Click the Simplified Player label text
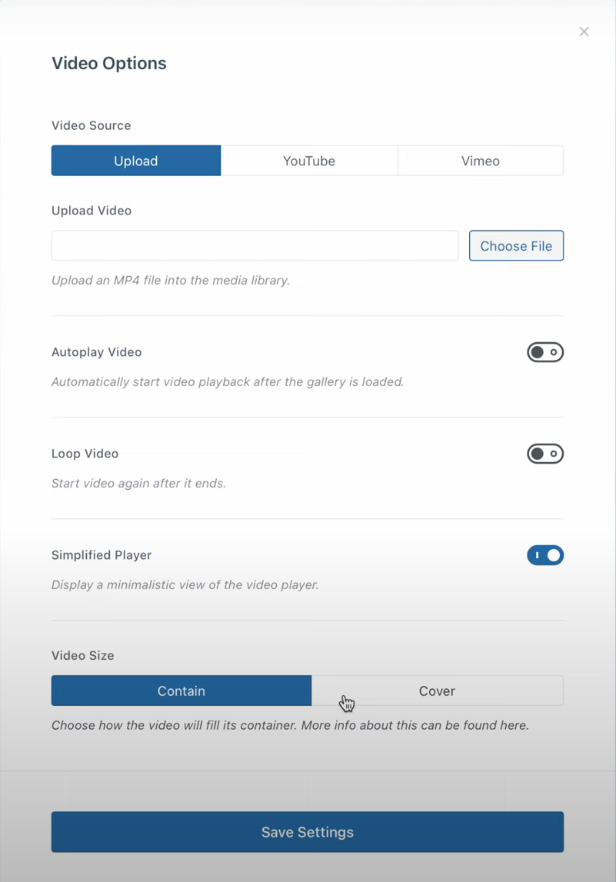Screen dimensions: 616x882 coord(102,555)
